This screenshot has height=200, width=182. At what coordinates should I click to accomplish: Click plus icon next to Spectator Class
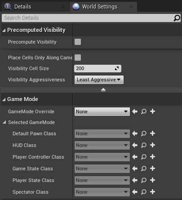click(x=152, y=192)
